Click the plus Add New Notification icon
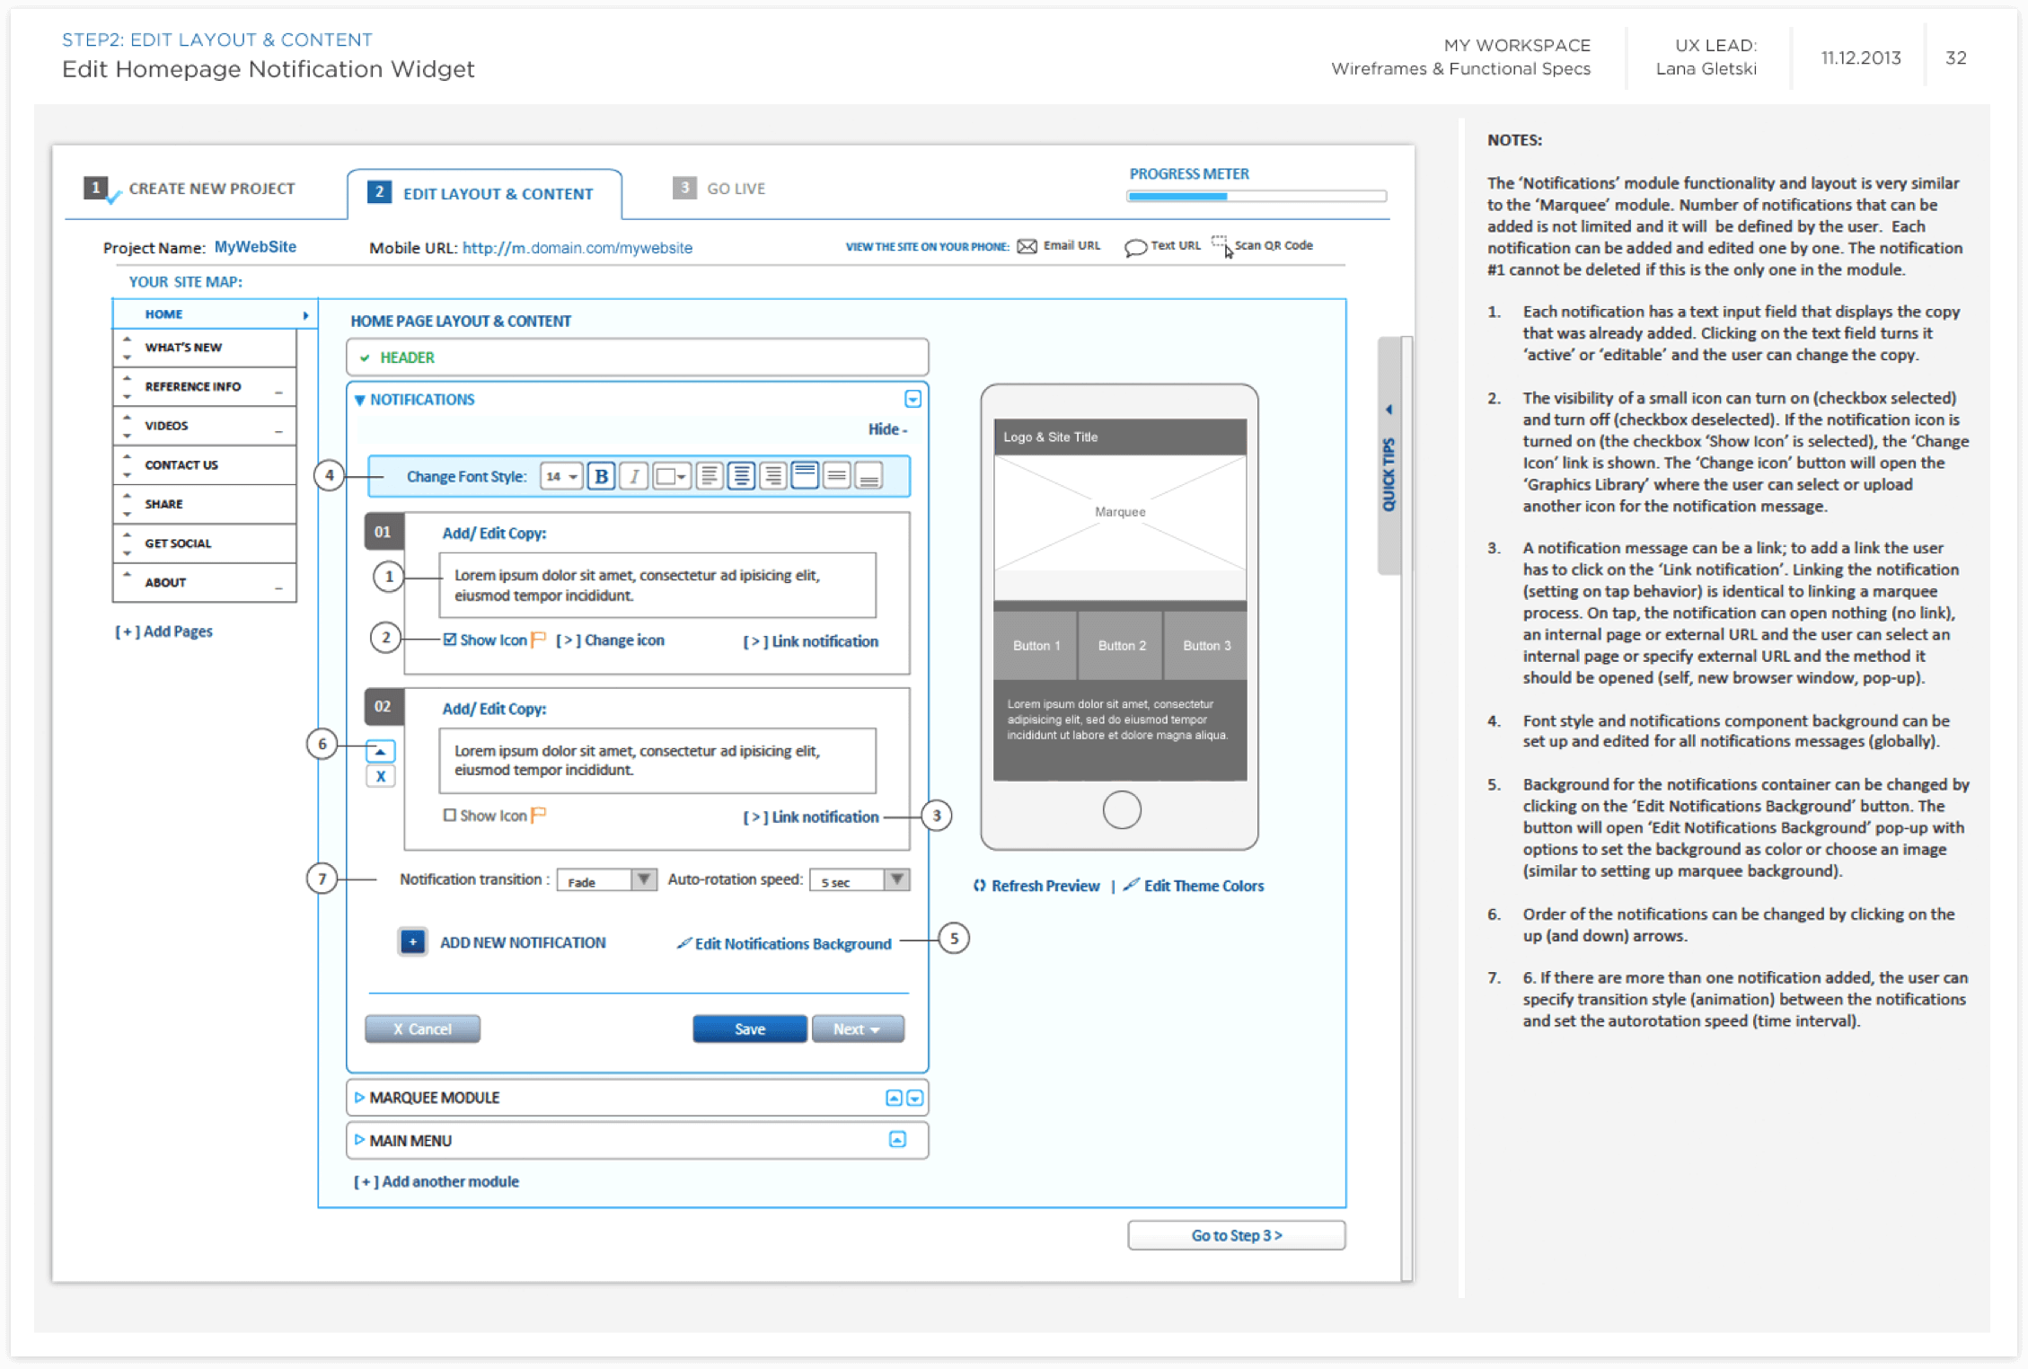The height and width of the screenshot is (1369, 2028). [412, 941]
